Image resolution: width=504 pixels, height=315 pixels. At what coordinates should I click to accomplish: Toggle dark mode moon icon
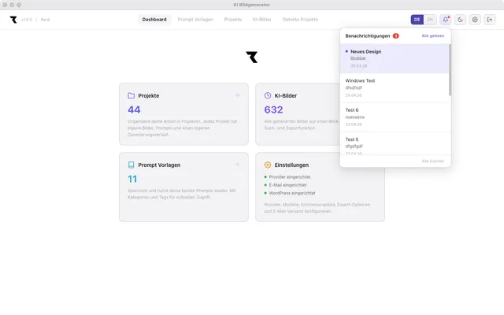460,20
